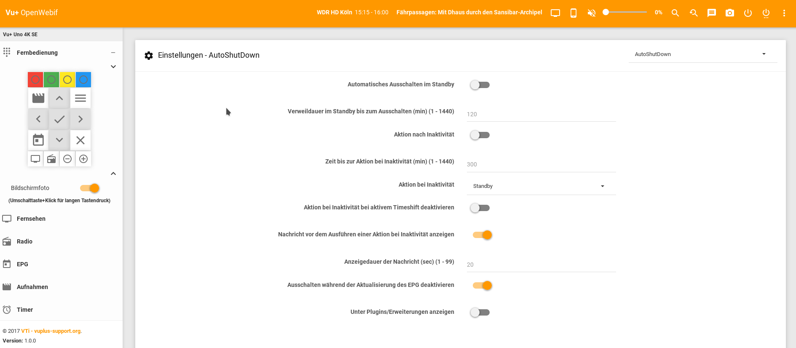Open the Aktion bei Inaktivität Standby dropdown
The width and height of the screenshot is (796, 348).
pos(541,186)
